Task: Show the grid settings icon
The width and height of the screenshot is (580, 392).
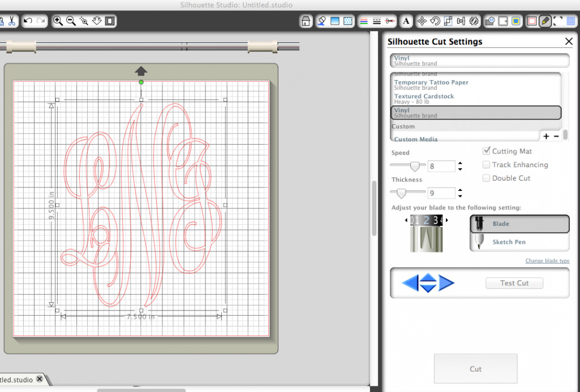Action: pos(572,21)
